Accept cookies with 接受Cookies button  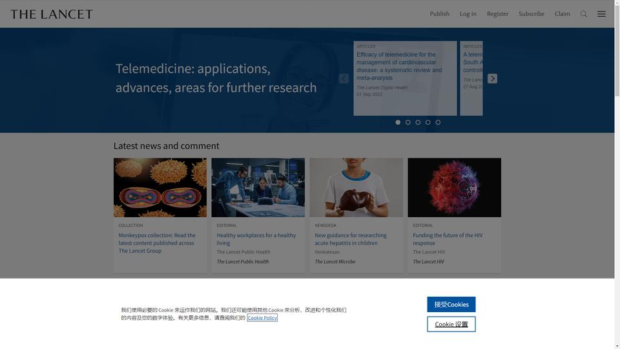[x=451, y=304]
